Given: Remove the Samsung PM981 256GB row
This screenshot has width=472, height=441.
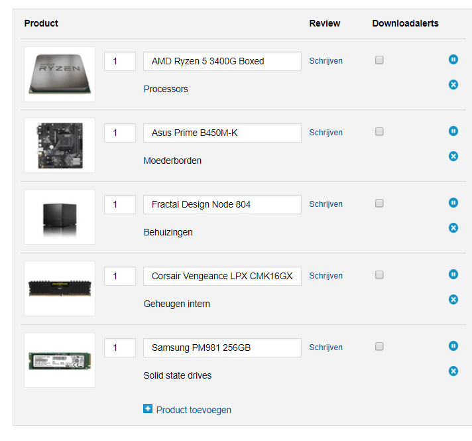Looking at the screenshot, I should pos(453,371).
